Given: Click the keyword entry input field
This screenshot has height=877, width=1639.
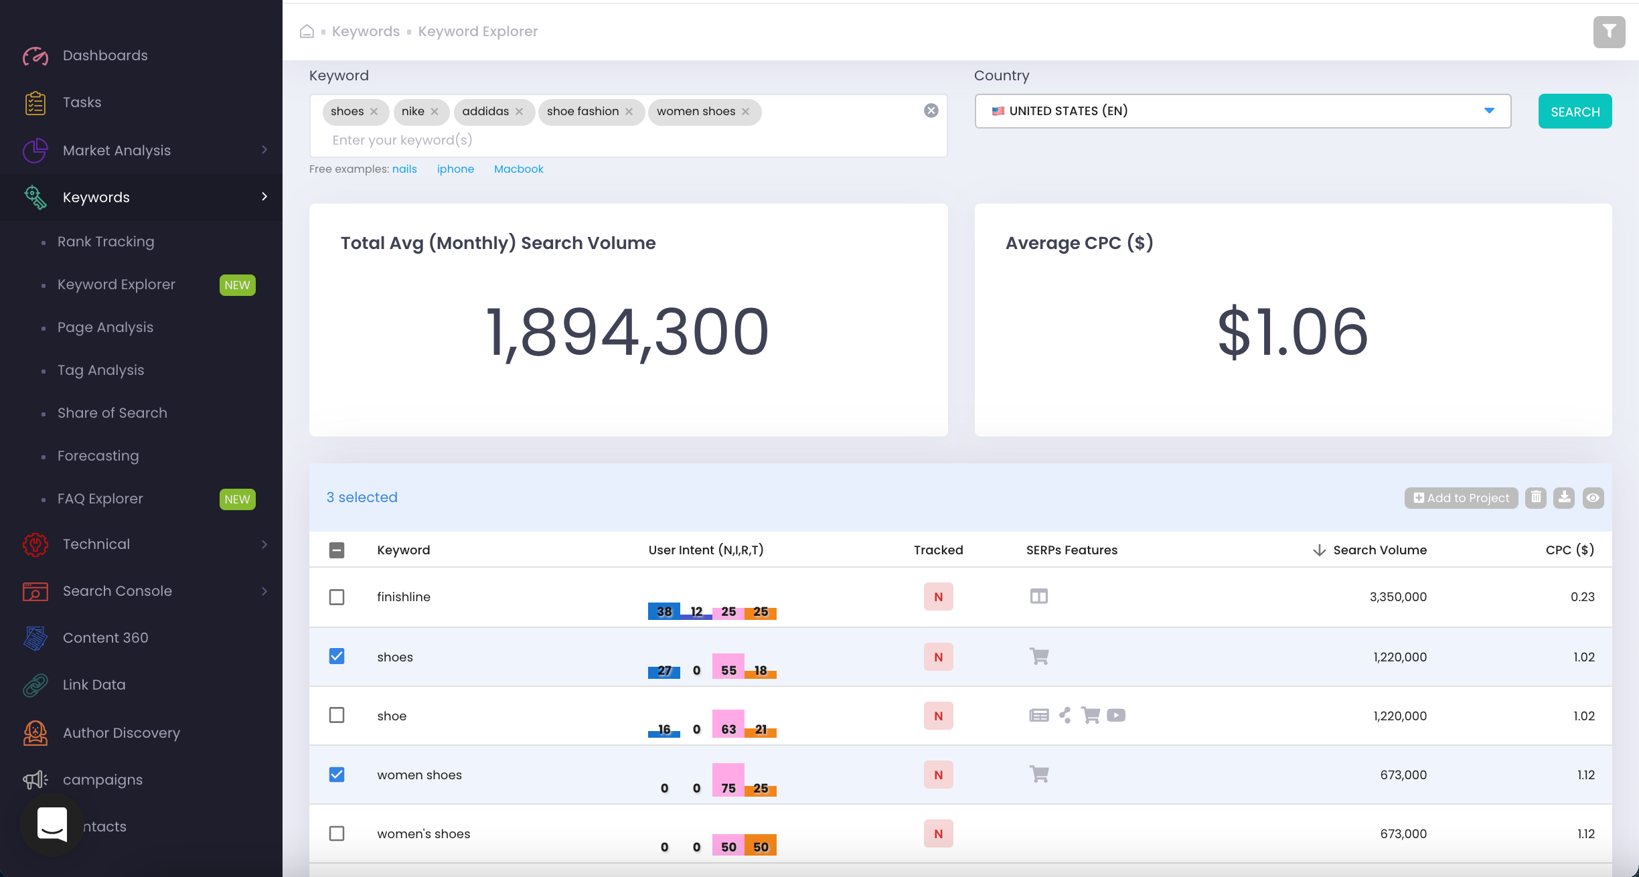Looking at the screenshot, I should coord(603,140).
